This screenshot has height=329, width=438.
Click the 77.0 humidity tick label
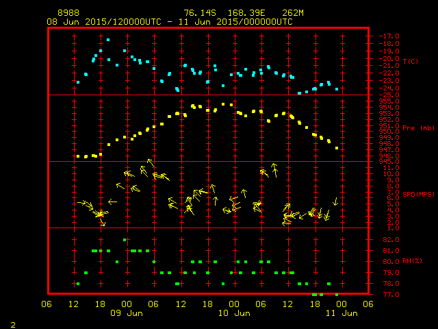tap(391, 295)
